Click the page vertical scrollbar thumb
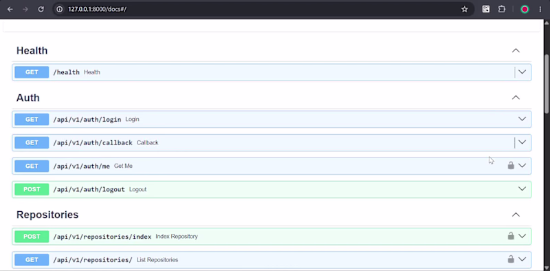The height and width of the screenshot is (271, 550). (547, 84)
